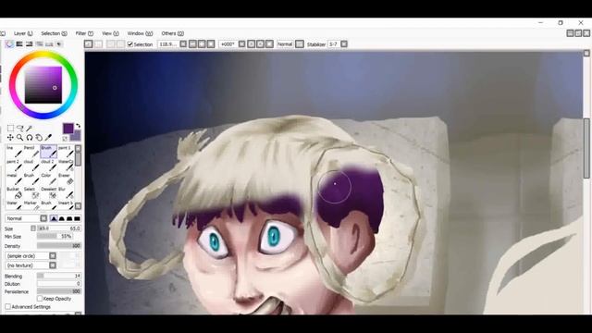Select the magic wand tool

tap(30, 129)
